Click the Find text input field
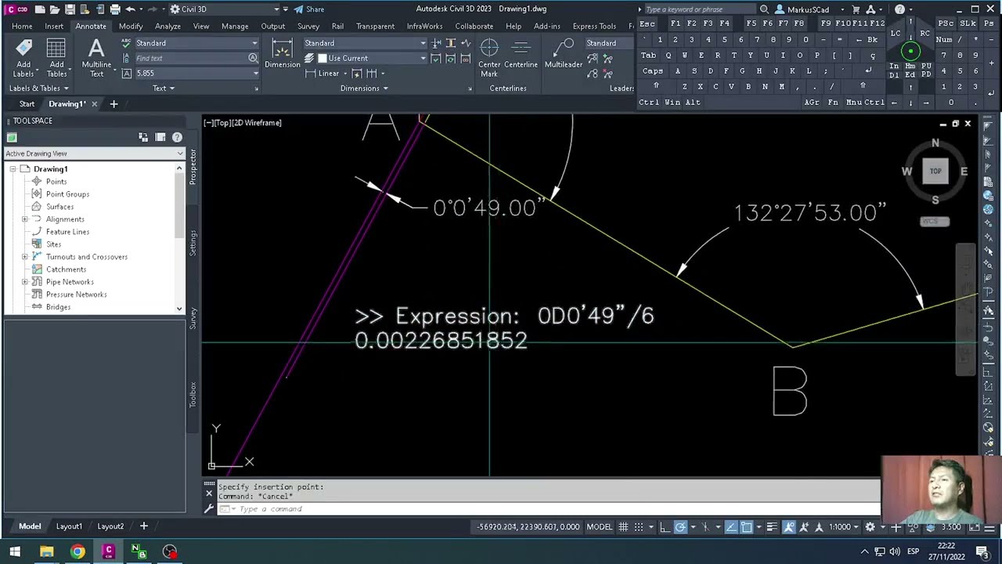Image resolution: width=1002 pixels, height=564 pixels. click(x=190, y=58)
